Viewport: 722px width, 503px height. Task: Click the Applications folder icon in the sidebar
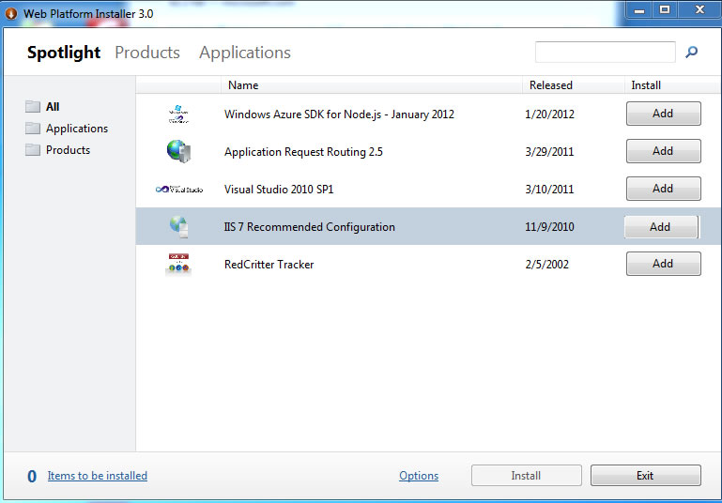pos(32,128)
